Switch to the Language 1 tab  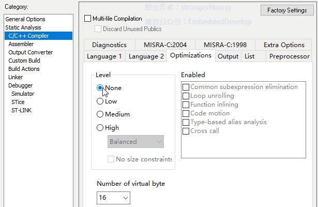tap(104, 56)
